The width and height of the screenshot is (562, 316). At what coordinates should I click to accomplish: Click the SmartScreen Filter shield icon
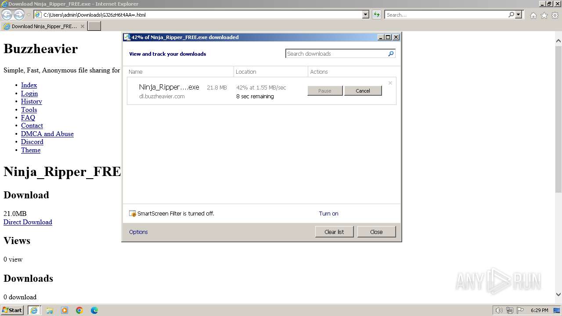pyautogui.click(x=133, y=214)
